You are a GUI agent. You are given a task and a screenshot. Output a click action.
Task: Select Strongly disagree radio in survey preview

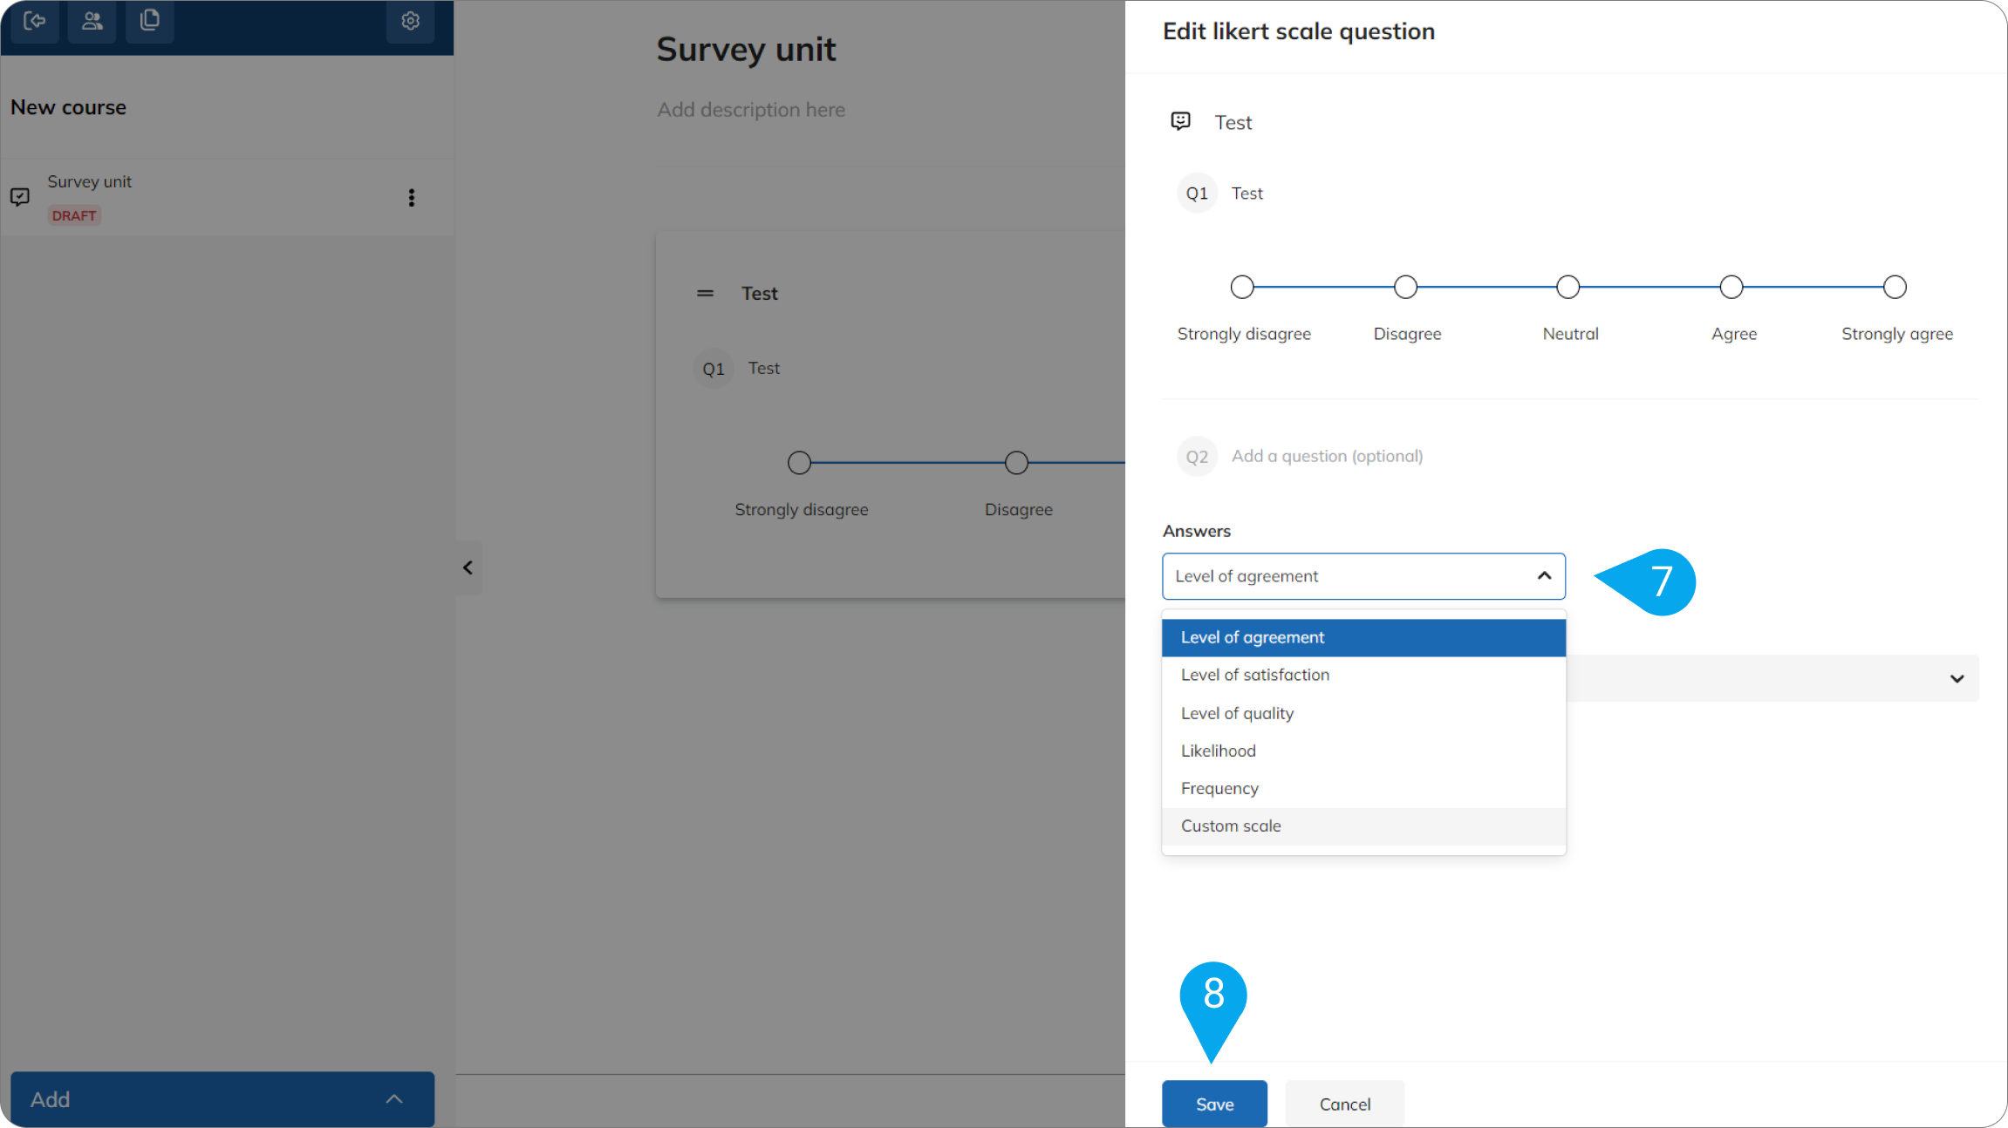(799, 463)
